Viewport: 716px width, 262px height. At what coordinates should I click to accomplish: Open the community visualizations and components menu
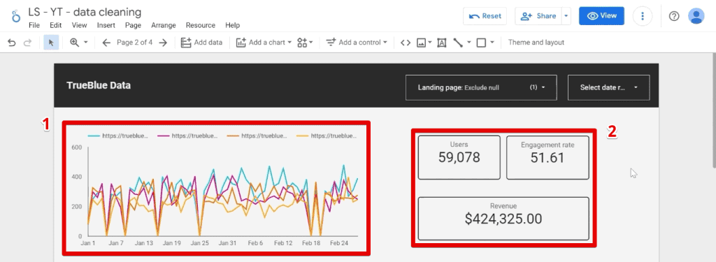click(305, 43)
